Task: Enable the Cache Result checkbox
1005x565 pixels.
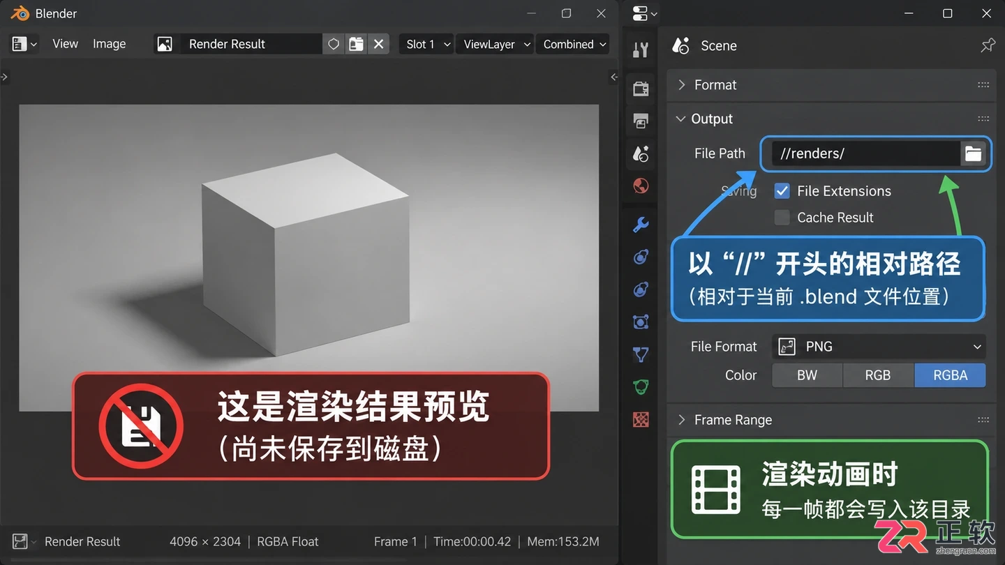Action: click(x=782, y=218)
